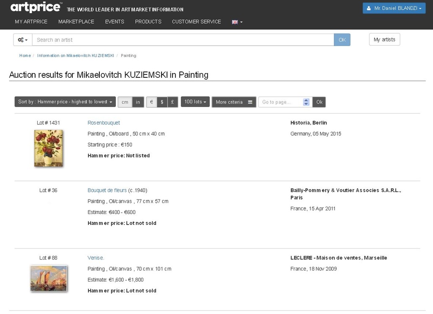Open search settings gear dropdown
This screenshot has width=433, height=314.
click(x=23, y=40)
